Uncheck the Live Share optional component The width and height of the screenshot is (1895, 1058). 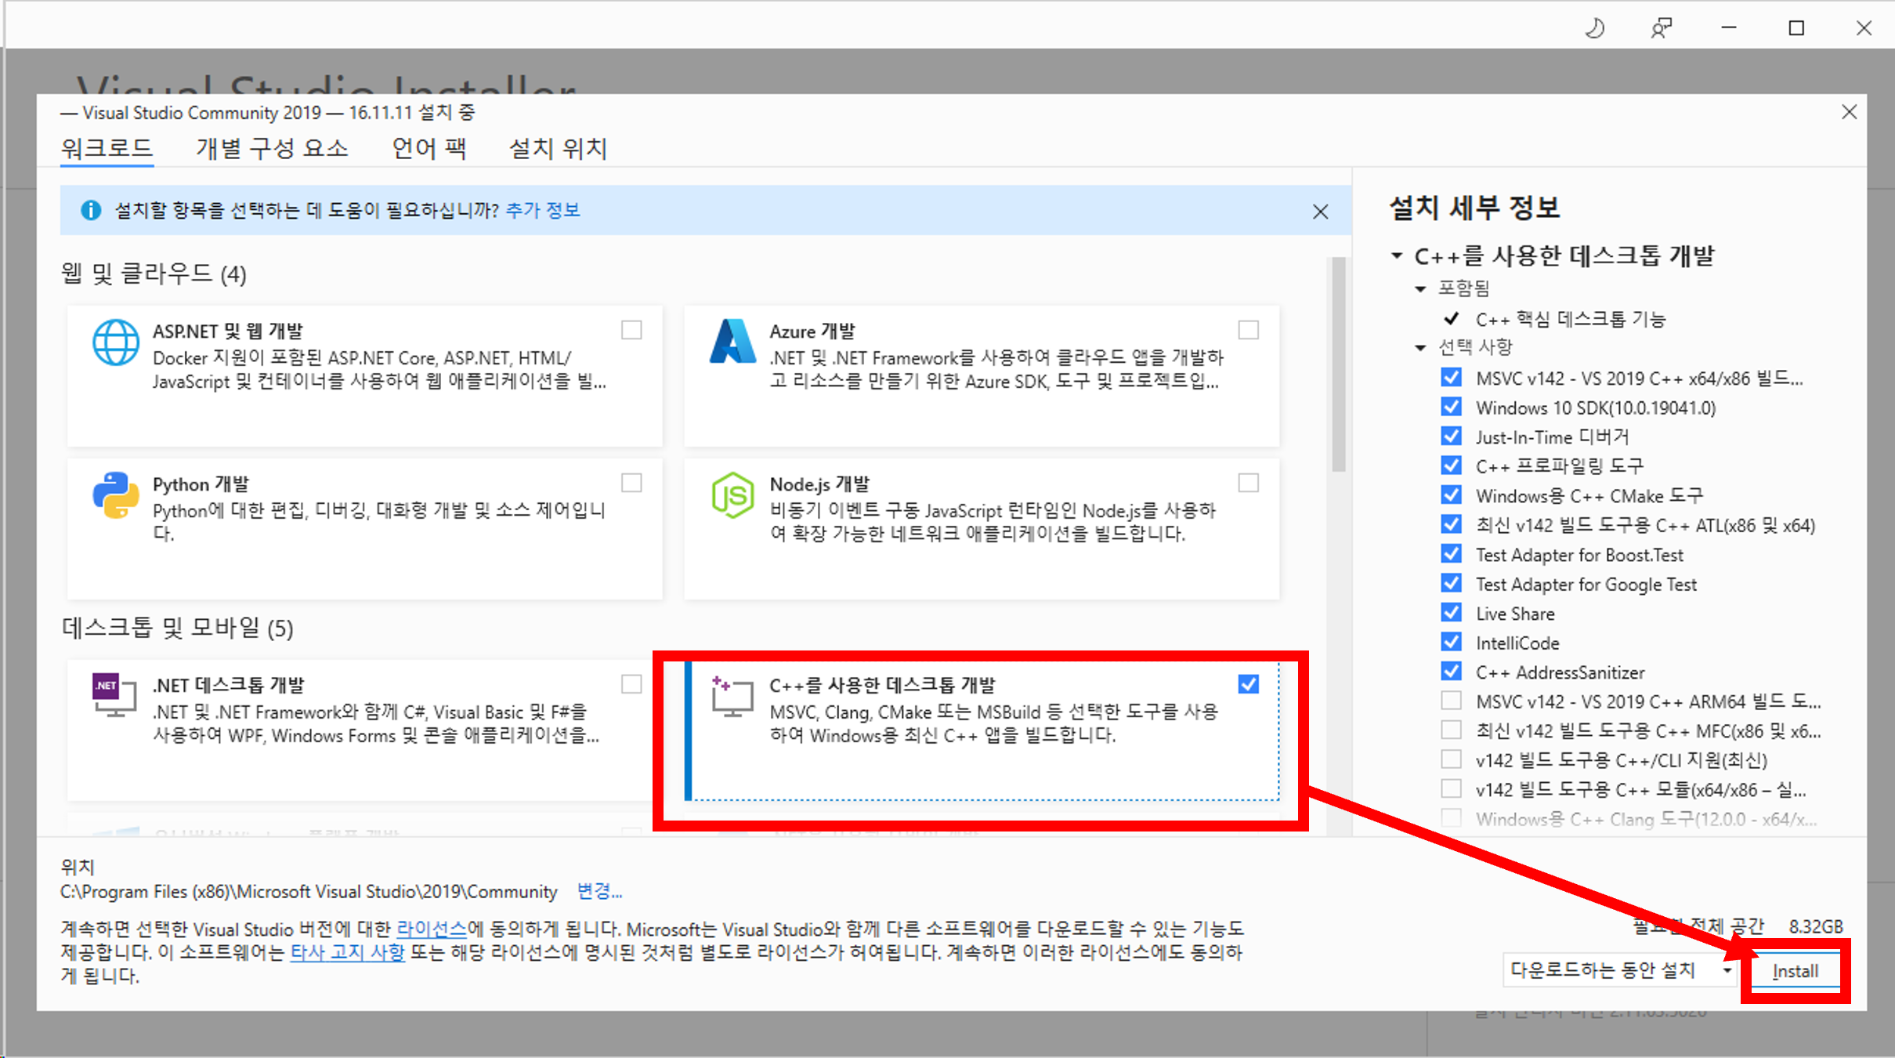[1451, 613]
